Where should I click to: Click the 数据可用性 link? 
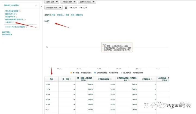coord(6,32)
